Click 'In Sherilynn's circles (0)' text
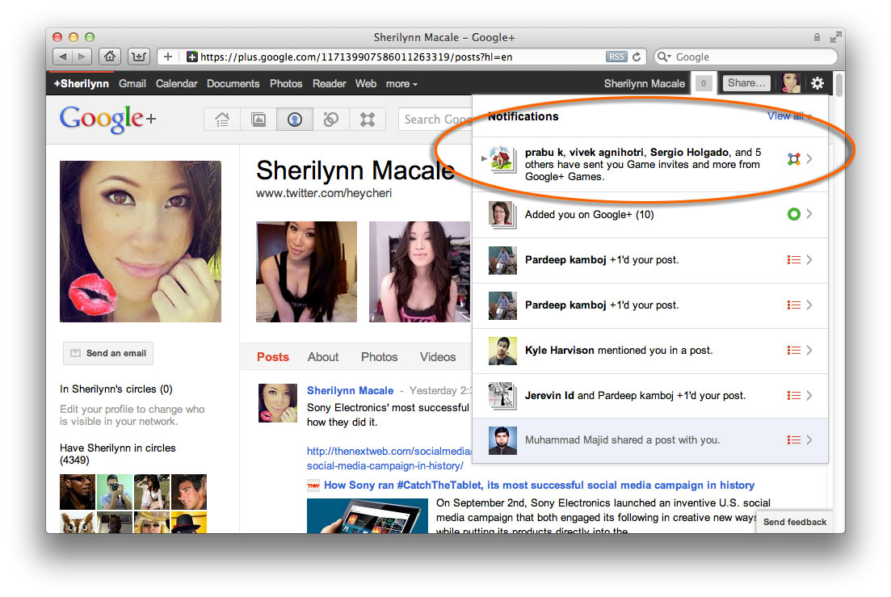This screenshot has height=597, width=891. pyautogui.click(x=116, y=389)
